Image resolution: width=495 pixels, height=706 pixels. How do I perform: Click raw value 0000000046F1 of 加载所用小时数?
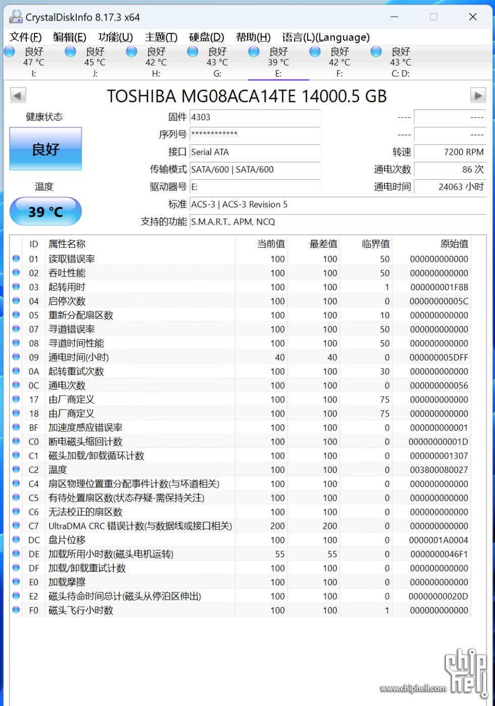tap(439, 554)
